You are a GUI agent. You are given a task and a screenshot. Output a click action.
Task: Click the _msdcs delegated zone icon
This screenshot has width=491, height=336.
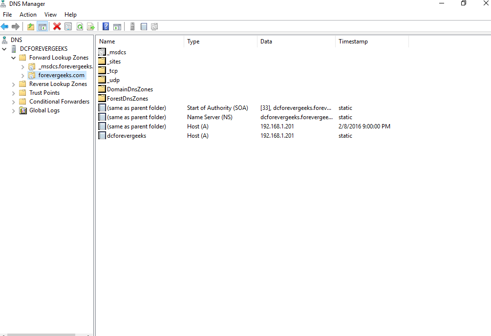click(x=102, y=52)
